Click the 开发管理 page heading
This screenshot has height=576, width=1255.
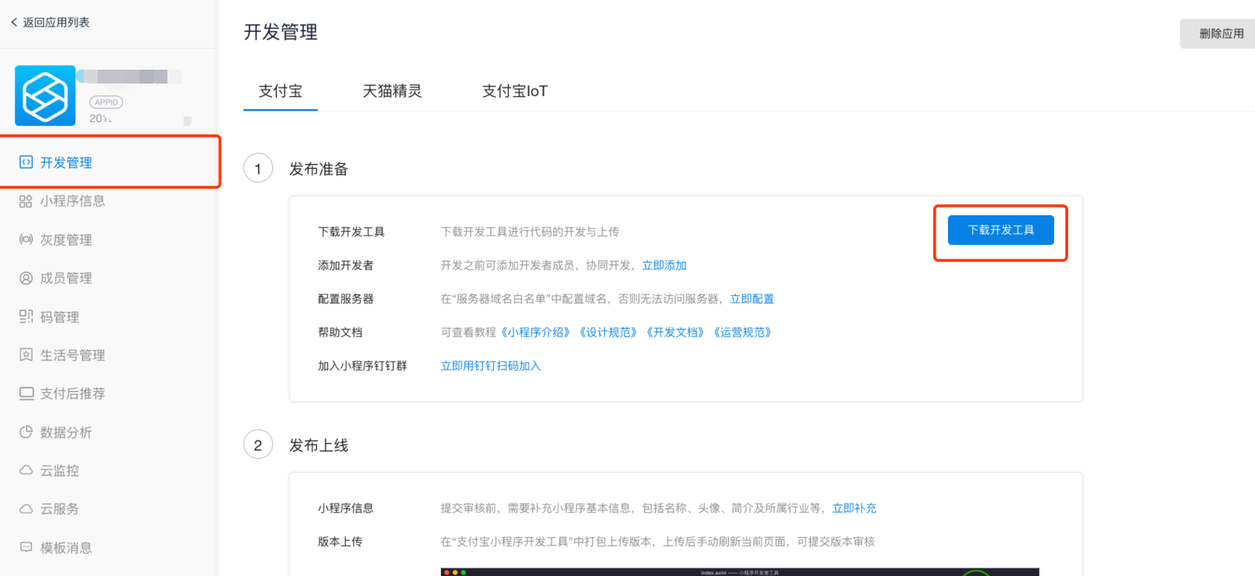(280, 32)
